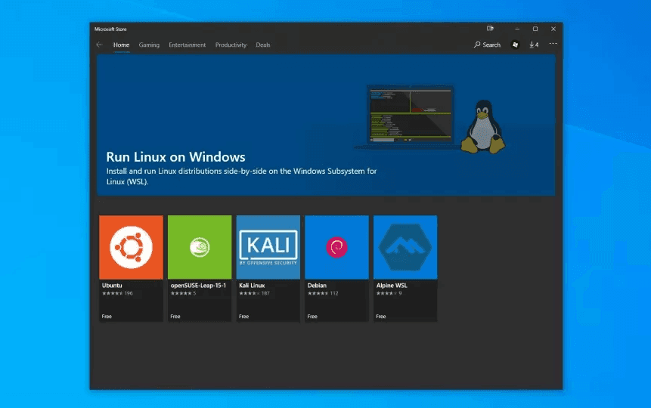Open the user account profile icon

(x=515, y=45)
